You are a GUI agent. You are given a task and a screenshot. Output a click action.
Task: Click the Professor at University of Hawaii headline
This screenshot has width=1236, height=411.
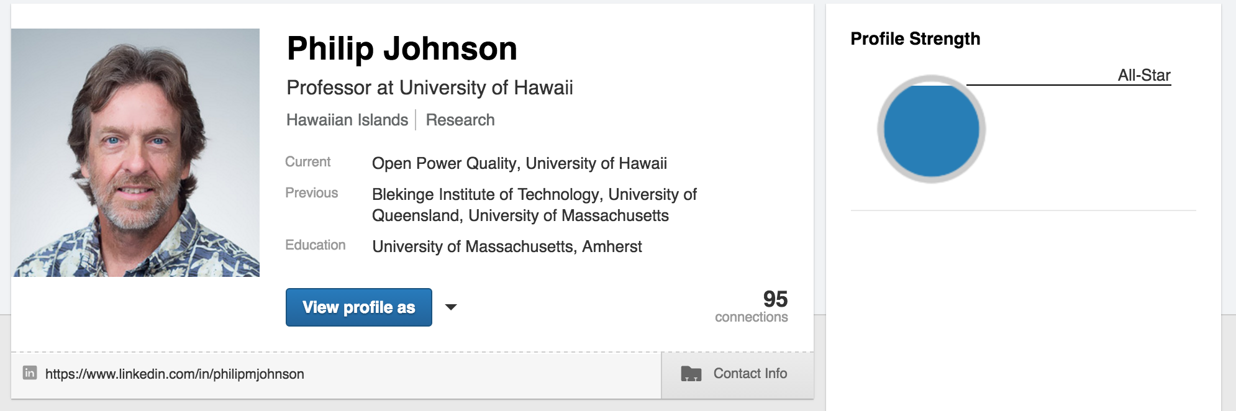[430, 88]
